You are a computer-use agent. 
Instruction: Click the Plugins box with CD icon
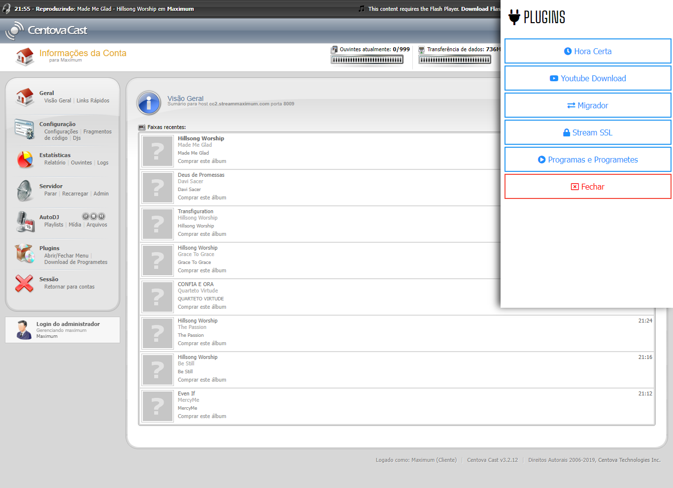point(25,253)
